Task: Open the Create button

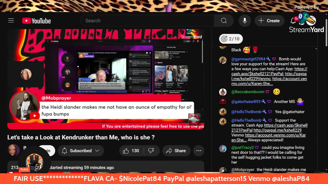Action: tap(269, 21)
